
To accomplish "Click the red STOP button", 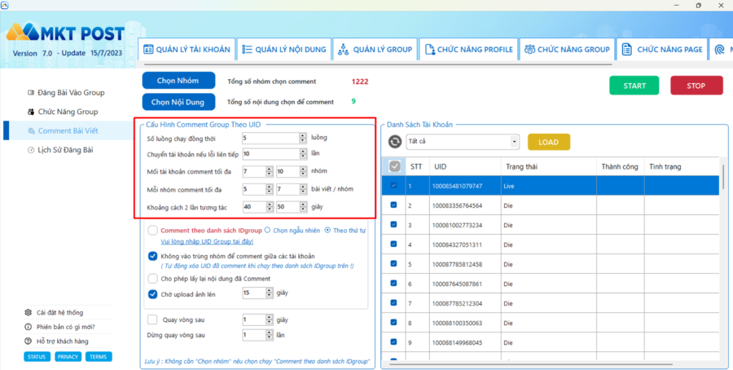I will click(x=696, y=86).
